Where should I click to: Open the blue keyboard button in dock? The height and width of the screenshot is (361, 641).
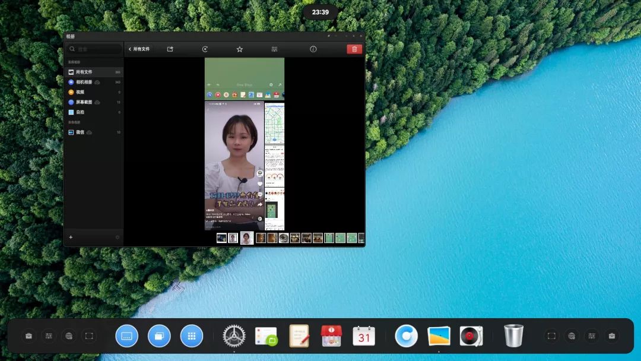pyautogui.click(x=127, y=336)
